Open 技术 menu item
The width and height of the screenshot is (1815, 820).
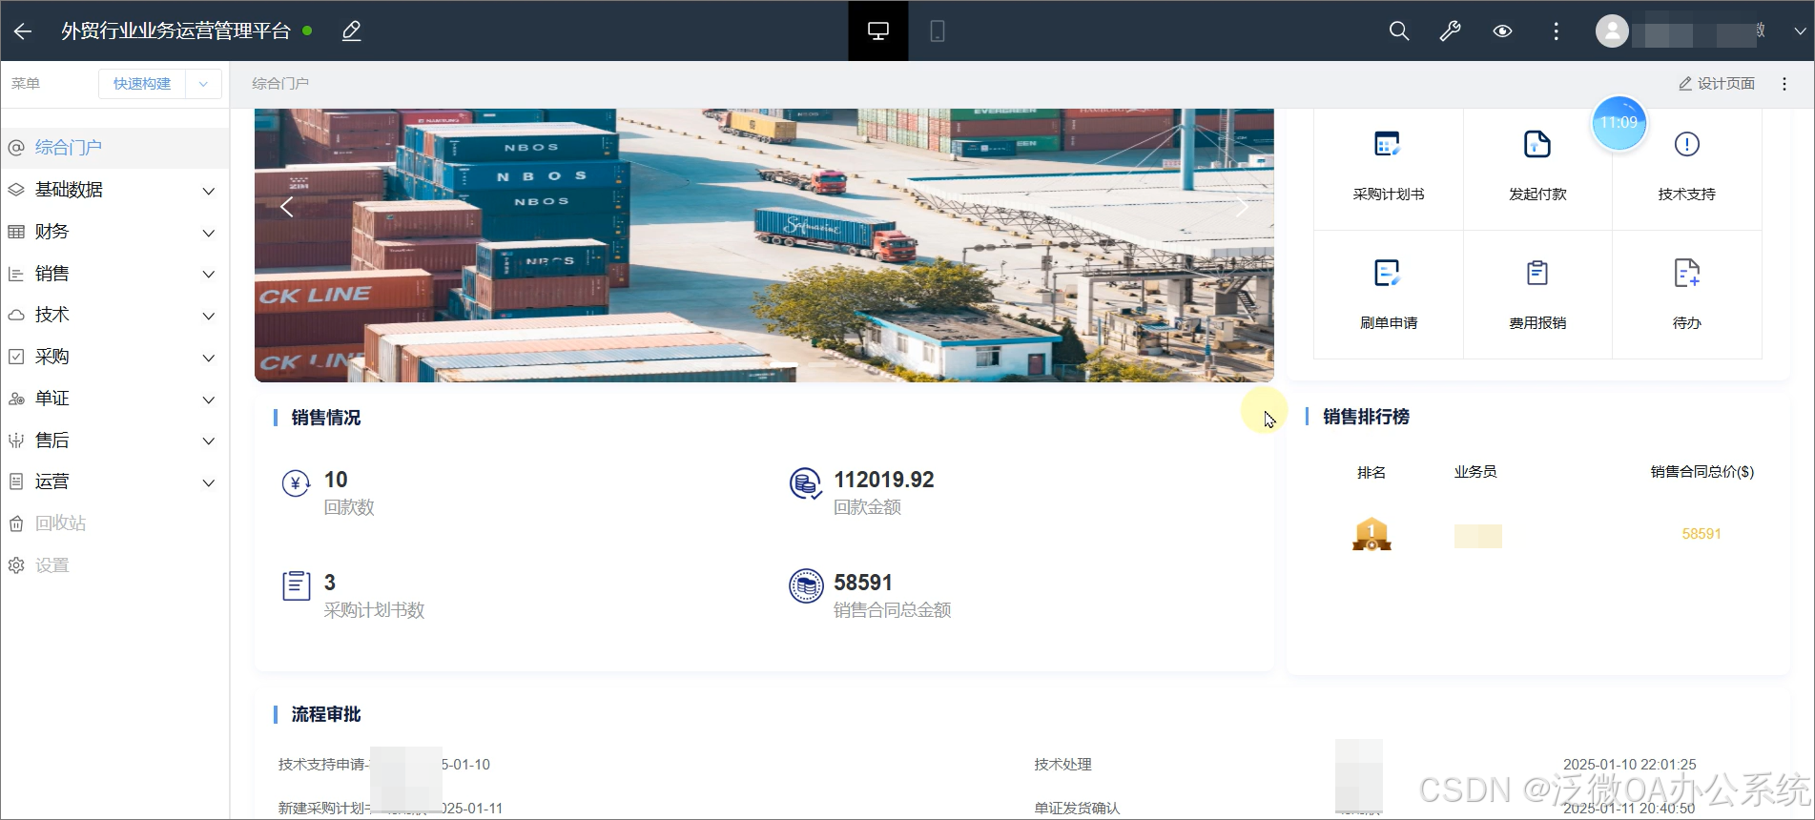click(52, 315)
